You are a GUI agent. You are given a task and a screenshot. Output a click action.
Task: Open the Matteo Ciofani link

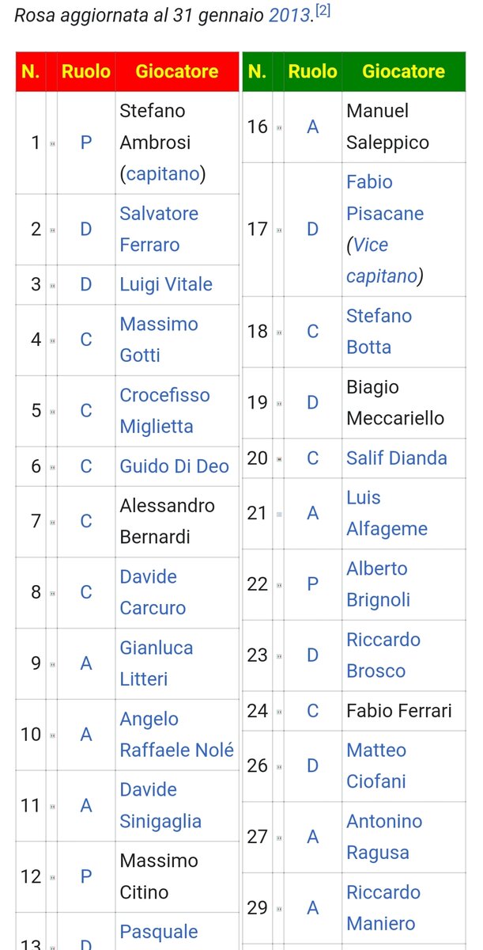[376, 766]
